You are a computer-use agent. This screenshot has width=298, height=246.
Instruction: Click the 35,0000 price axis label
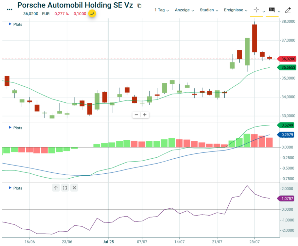288,78
